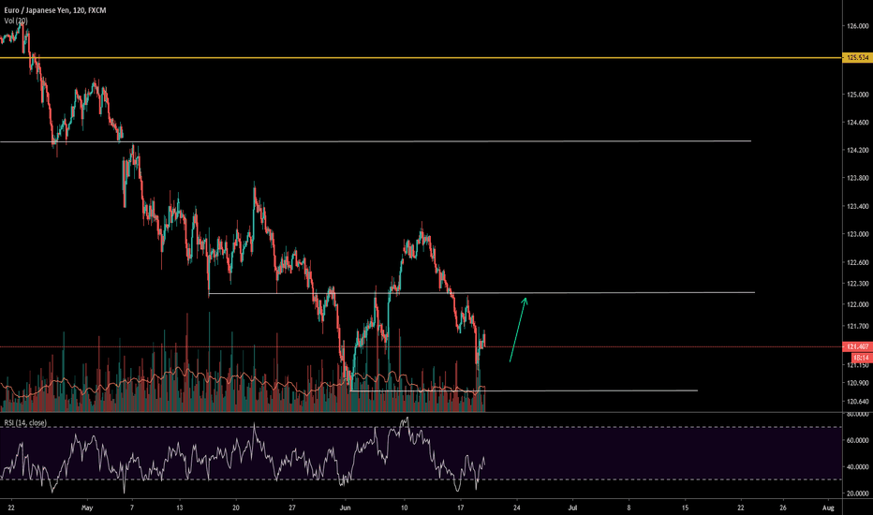Select the white horizontal line near 124.300
The image size is (873, 515).
pos(376,141)
